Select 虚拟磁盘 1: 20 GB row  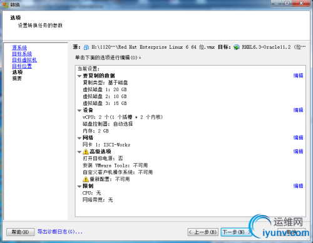pyautogui.click(x=105, y=89)
